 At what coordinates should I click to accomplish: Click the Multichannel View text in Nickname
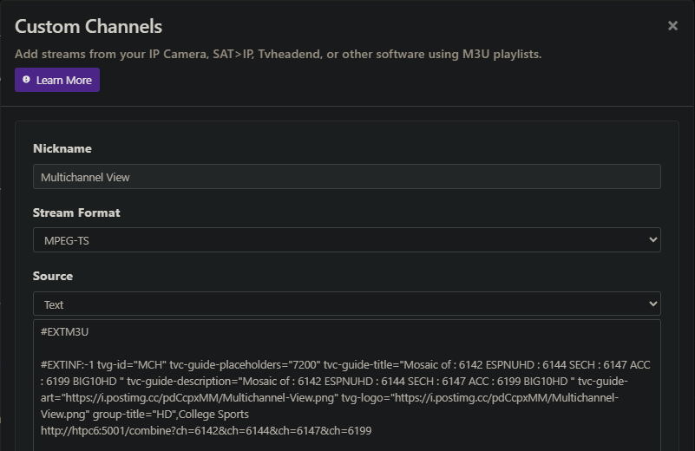[x=85, y=177]
